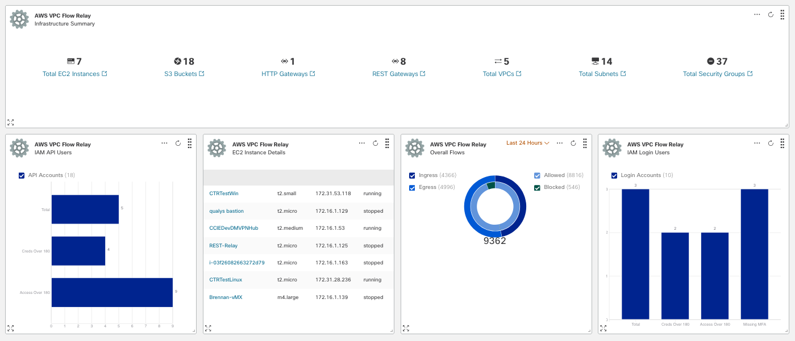Expand Overall Flows tile to fullscreen
795x341 pixels.
point(406,328)
